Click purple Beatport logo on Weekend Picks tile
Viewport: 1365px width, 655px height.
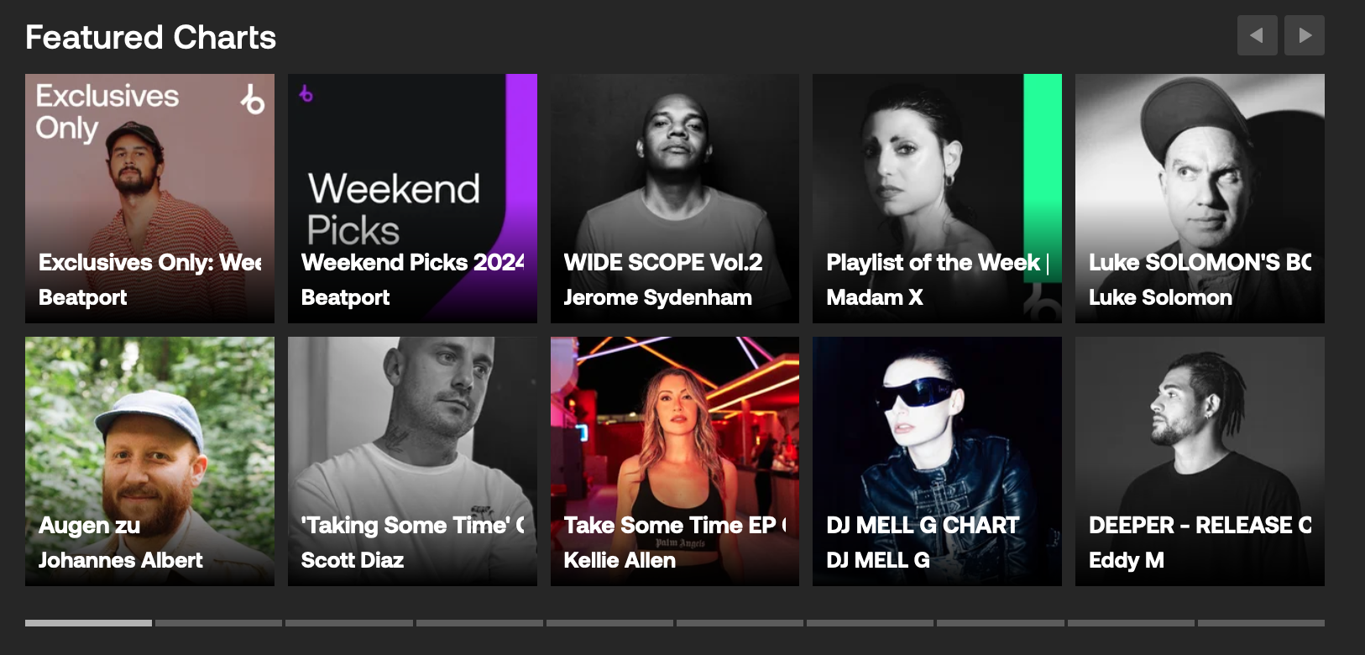coord(306,94)
